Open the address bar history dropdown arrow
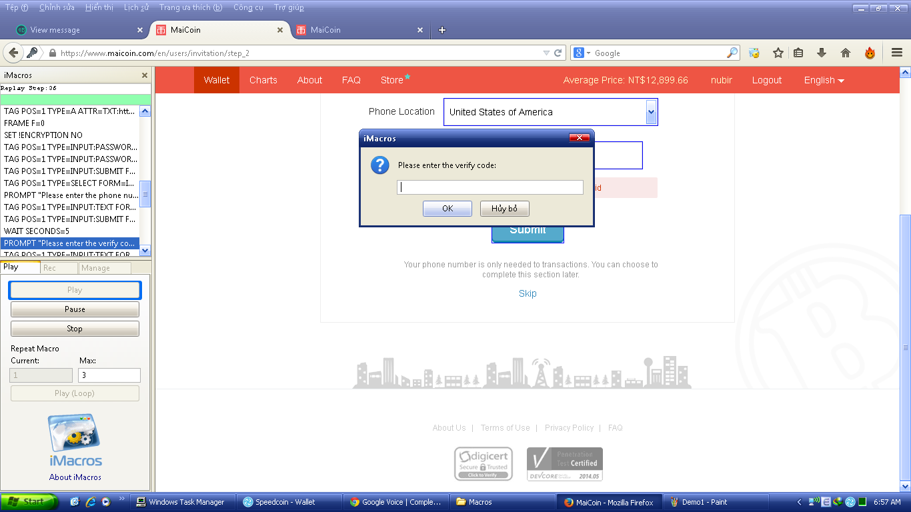The width and height of the screenshot is (911, 512). [546, 53]
